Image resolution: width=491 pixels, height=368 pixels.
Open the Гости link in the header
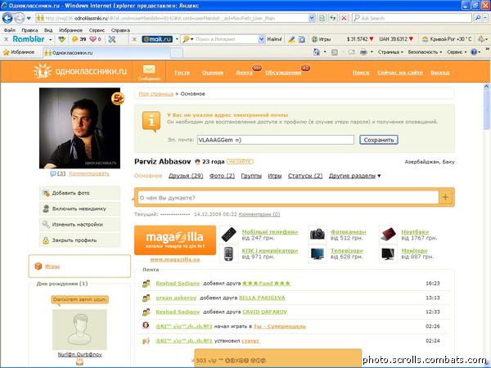point(182,73)
